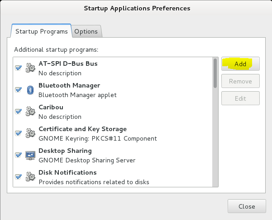
Task: Close the preferences dialog with Close button
Action: (x=247, y=206)
